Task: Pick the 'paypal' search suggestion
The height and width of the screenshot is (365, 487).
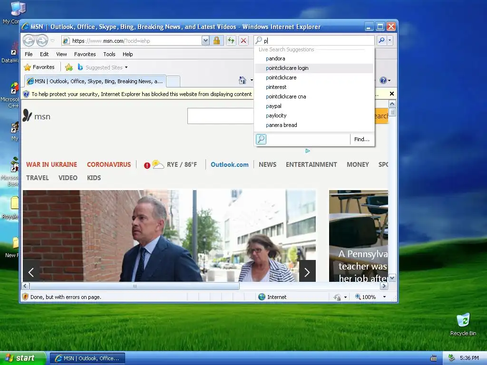Action: coord(314,106)
